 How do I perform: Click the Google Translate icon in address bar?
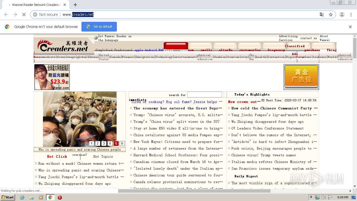coord(322,15)
